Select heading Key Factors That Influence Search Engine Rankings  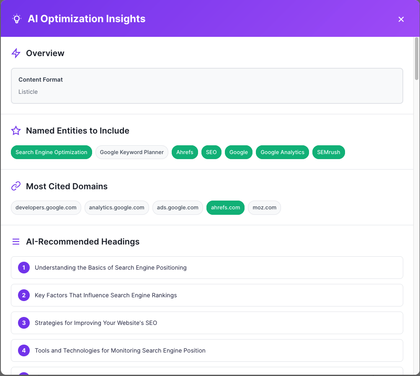pyautogui.click(x=207, y=295)
